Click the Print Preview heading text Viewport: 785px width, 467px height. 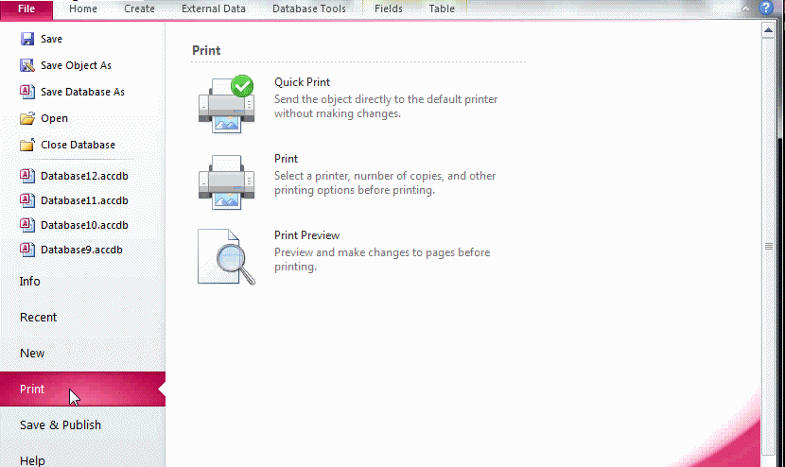tap(306, 235)
